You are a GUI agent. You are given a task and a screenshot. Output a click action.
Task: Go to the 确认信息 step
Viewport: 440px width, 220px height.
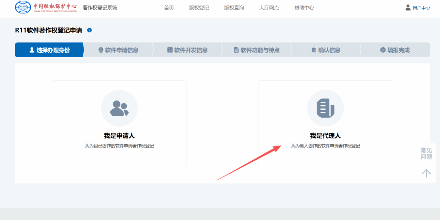[326, 50]
